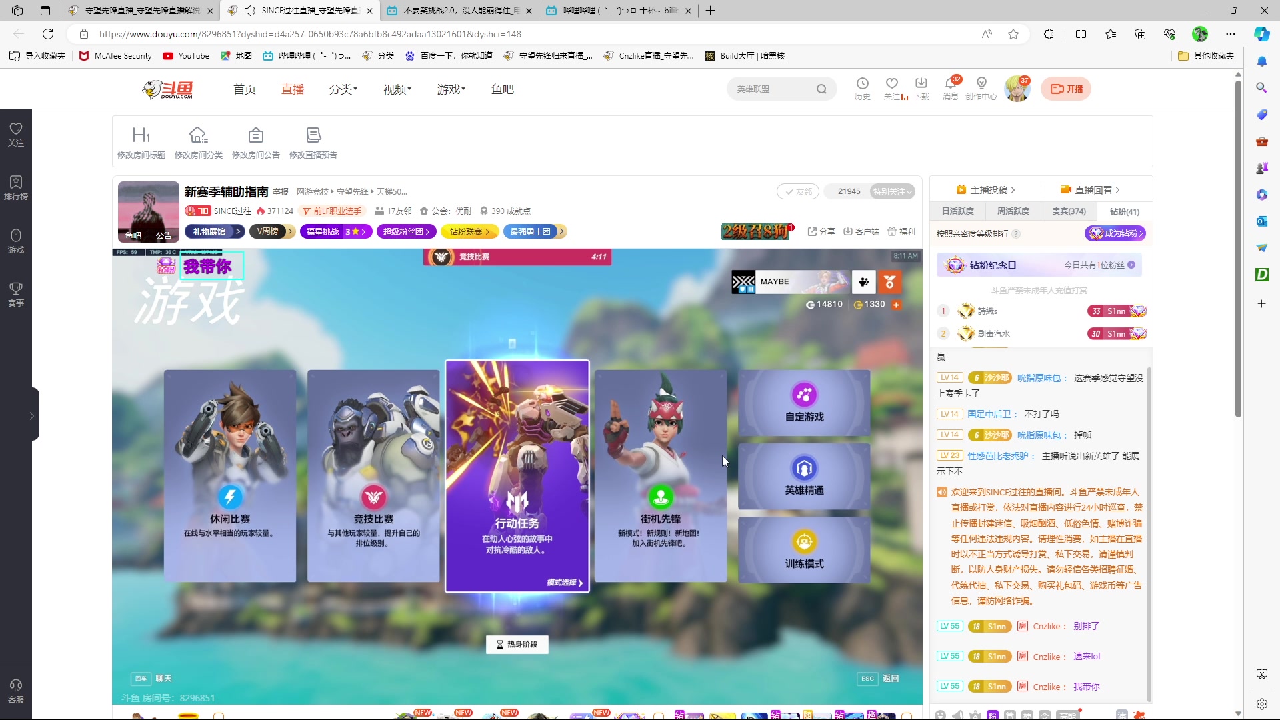Open the leaderboard icon in left sidebar

[16, 182]
